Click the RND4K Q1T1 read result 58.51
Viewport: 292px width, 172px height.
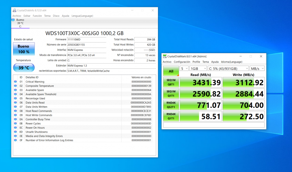(201, 116)
